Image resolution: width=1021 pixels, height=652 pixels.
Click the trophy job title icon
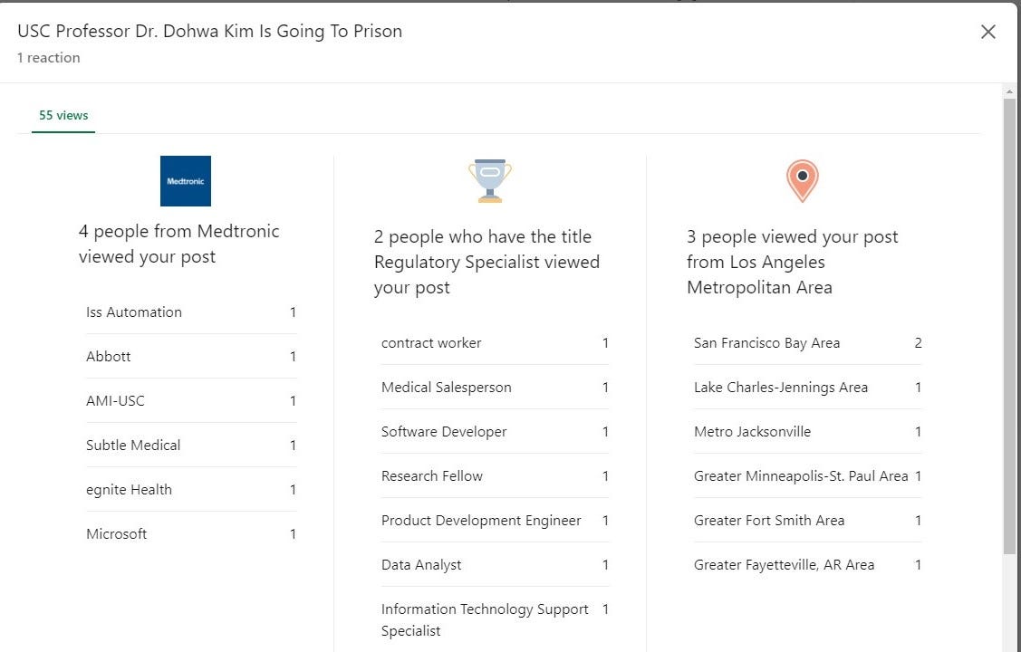coord(489,181)
